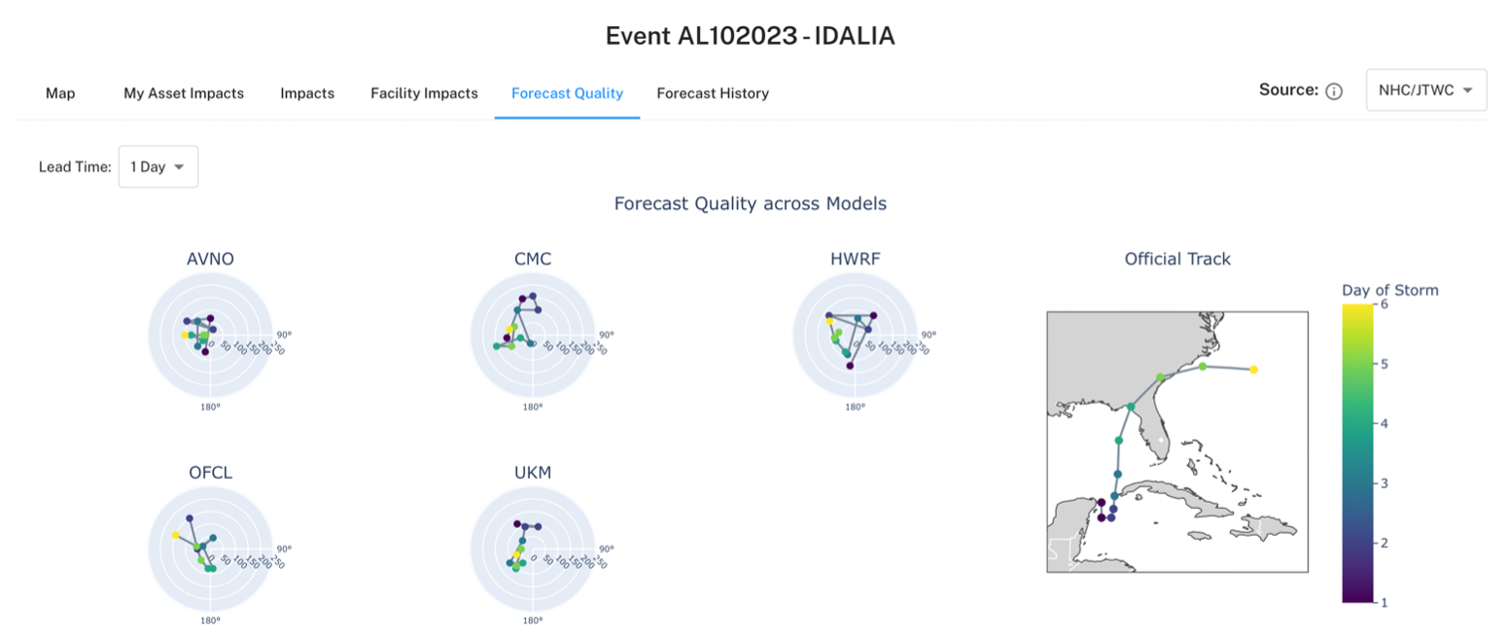Click the Source info icon
The image size is (1506, 642).
(1334, 91)
